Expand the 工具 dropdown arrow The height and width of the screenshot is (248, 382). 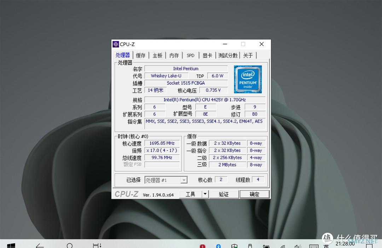[205, 194]
